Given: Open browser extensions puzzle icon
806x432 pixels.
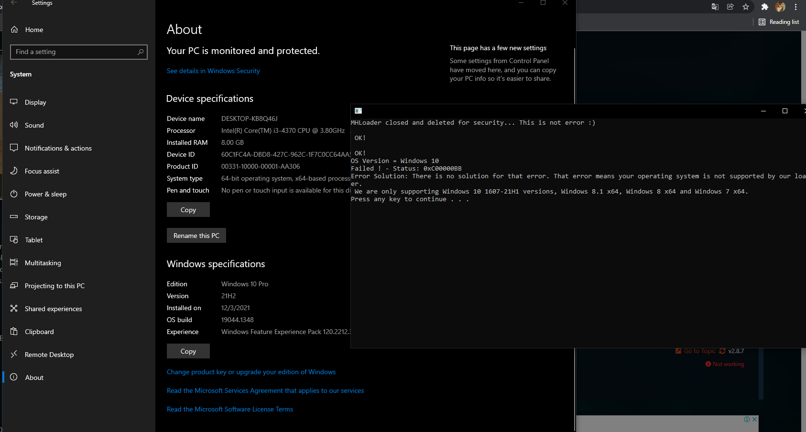Looking at the screenshot, I should [x=764, y=7].
